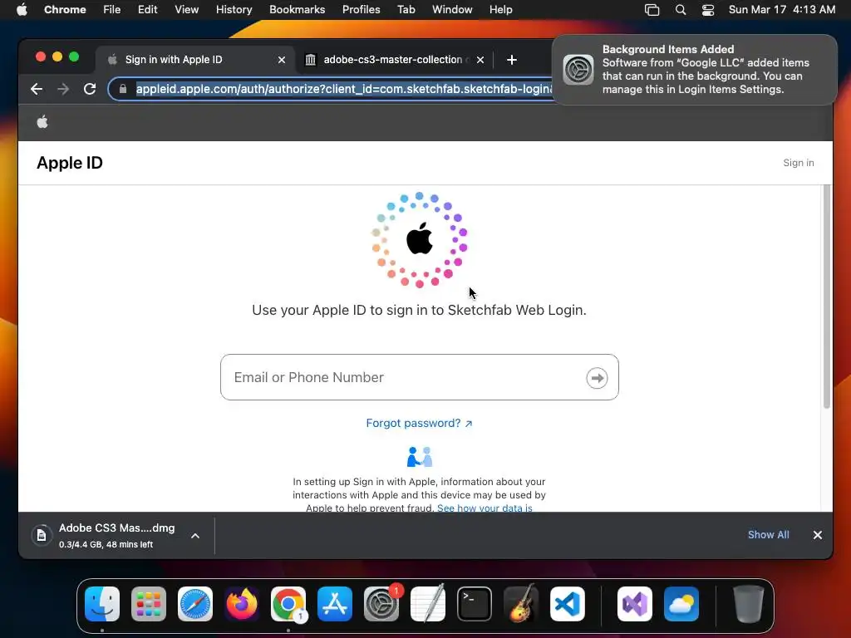The width and height of the screenshot is (851, 638).
Task: Click the Adobe CS3 dmg download file icon
Action: click(x=42, y=536)
